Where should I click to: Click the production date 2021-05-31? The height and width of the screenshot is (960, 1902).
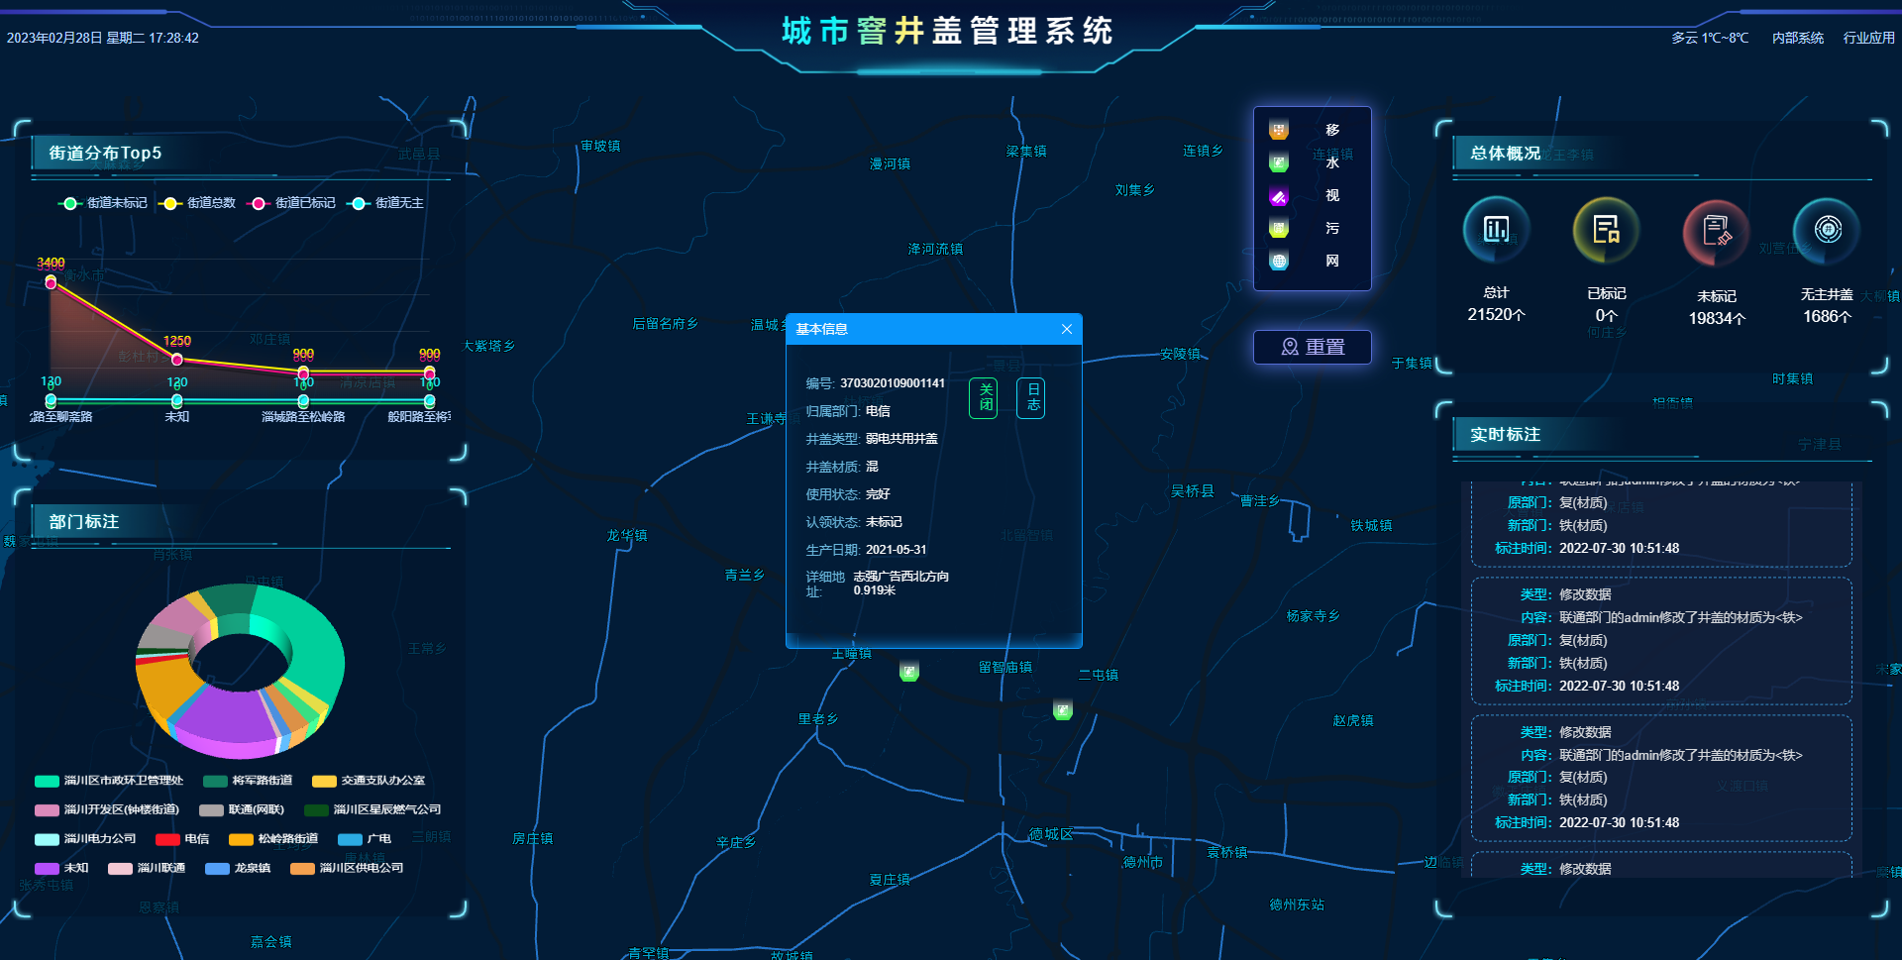click(x=897, y=550)
